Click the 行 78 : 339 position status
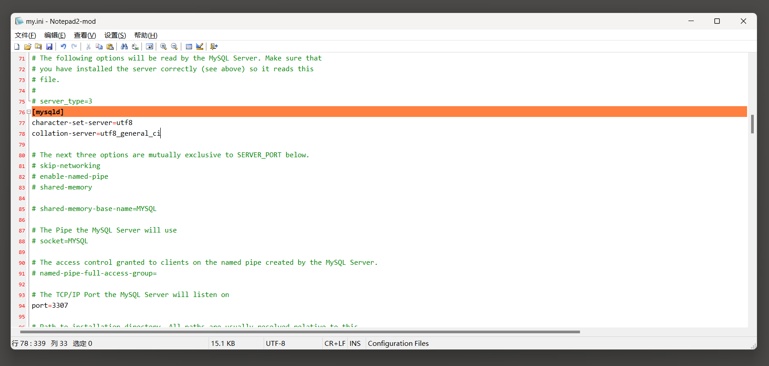This screenshot has height=366, width=769. pyautogui.click(x=29, y=344)
